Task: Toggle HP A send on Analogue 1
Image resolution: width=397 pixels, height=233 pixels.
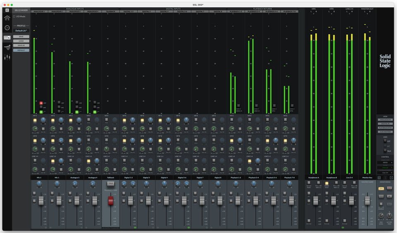Action: click(x=35, y=120)
